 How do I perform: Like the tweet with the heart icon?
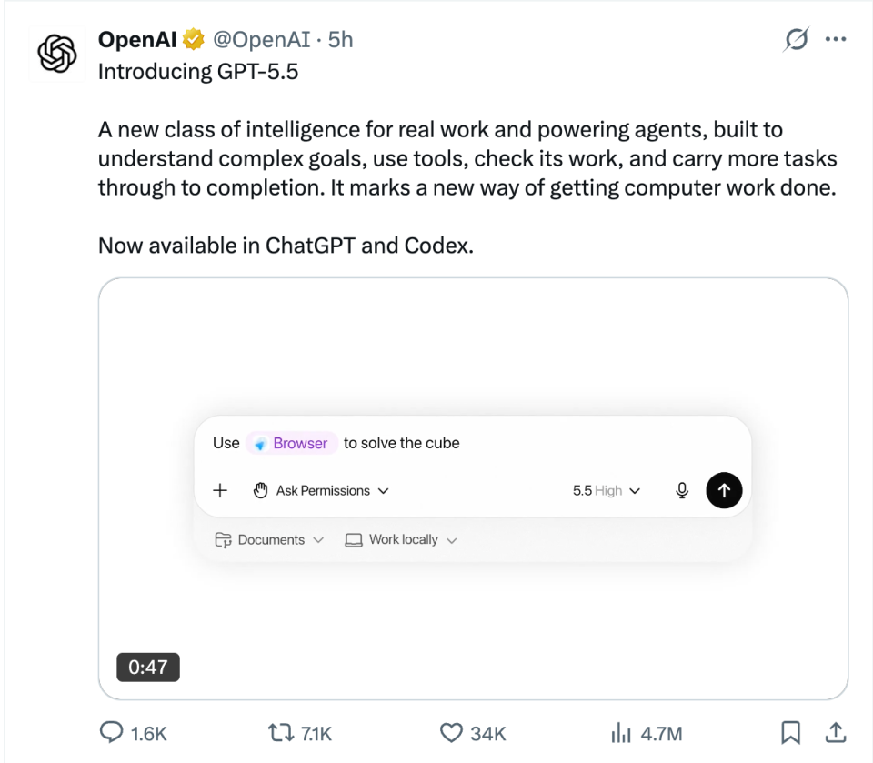point(452,733)
